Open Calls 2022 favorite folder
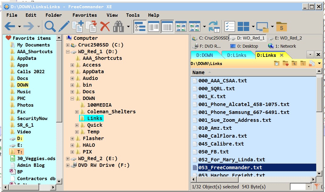Viewport: 325px width, 192px height. (x=27, y=72)
